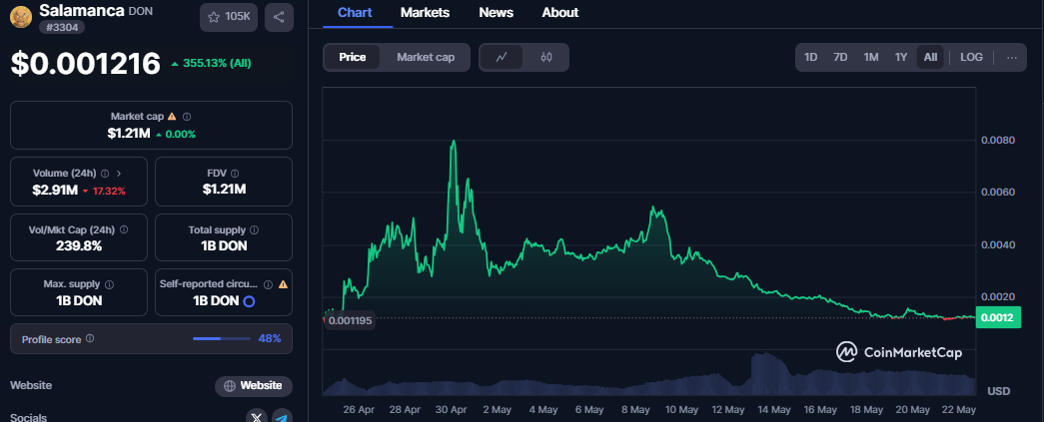Viewport: 1044px width, 422px height.
Task: Open the Profile score info icon
Action: pyautogui.click(x=90, y=339)
